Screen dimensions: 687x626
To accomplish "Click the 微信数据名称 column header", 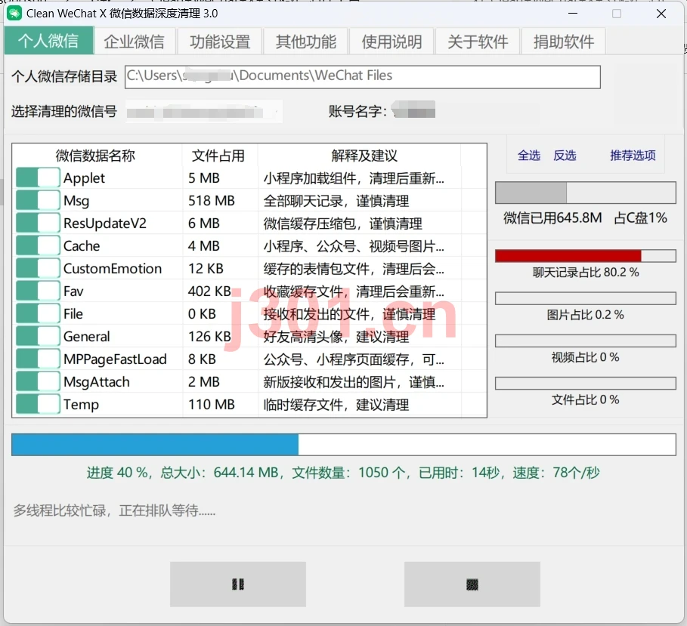I will coord(95,156).
